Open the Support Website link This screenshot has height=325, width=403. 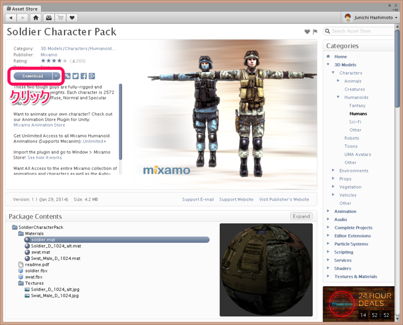coord(236,200)
